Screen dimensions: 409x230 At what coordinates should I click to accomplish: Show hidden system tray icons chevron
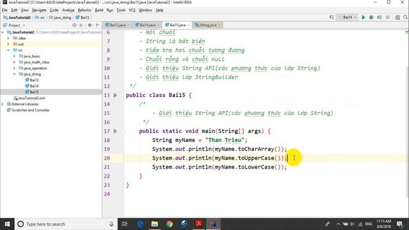click(x=338, y=224)
